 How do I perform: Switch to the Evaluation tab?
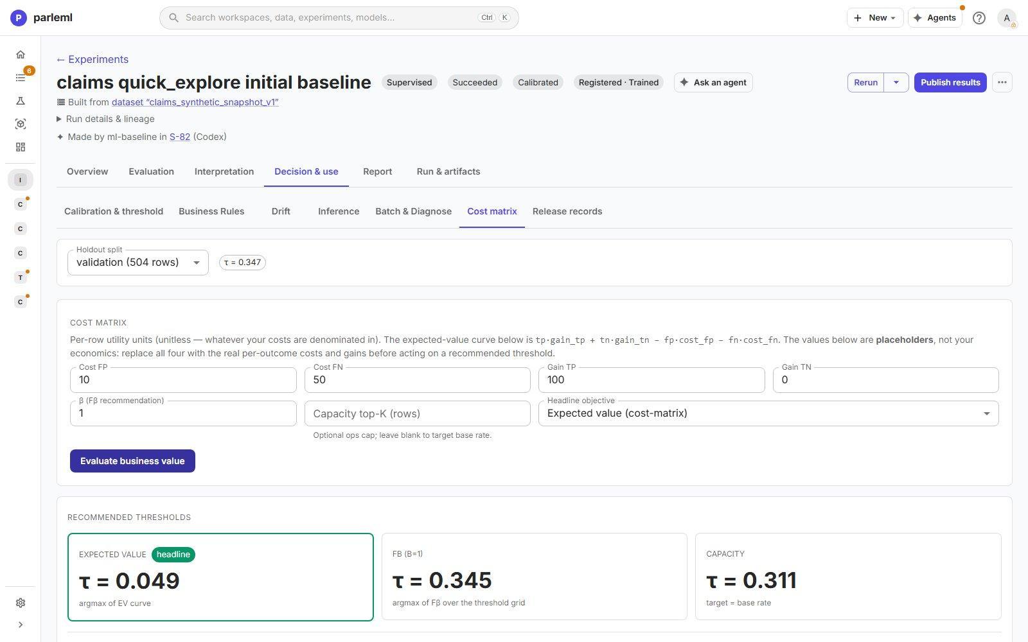tap(151, 171)
